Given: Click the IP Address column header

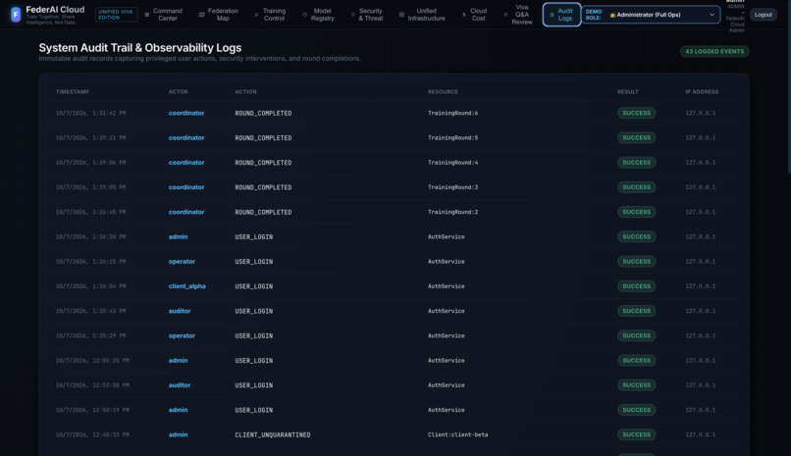Looking at the screenshot, I should click(x=702, y=92).
